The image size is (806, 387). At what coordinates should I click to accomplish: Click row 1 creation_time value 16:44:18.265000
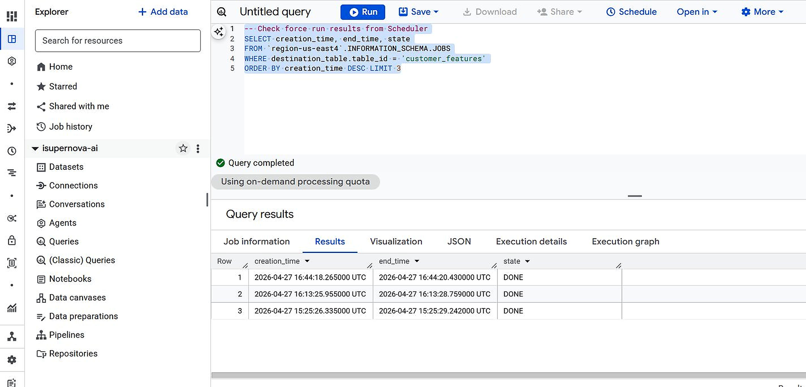(310, 278)
